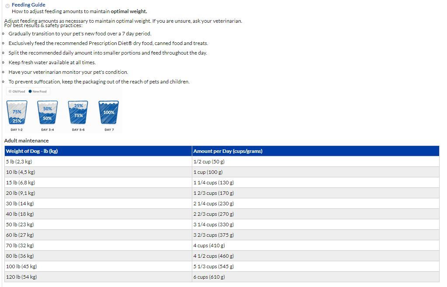
Task: Click the Day 7 100% bowl icon
Action: click(109, 113)
